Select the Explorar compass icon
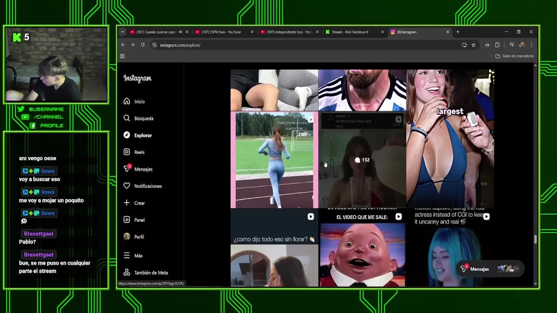Viewport: 557px width, 313px height. coord(127,135)
